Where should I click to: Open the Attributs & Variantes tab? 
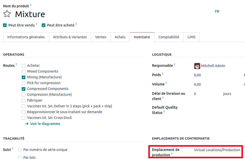coord(70,37)
